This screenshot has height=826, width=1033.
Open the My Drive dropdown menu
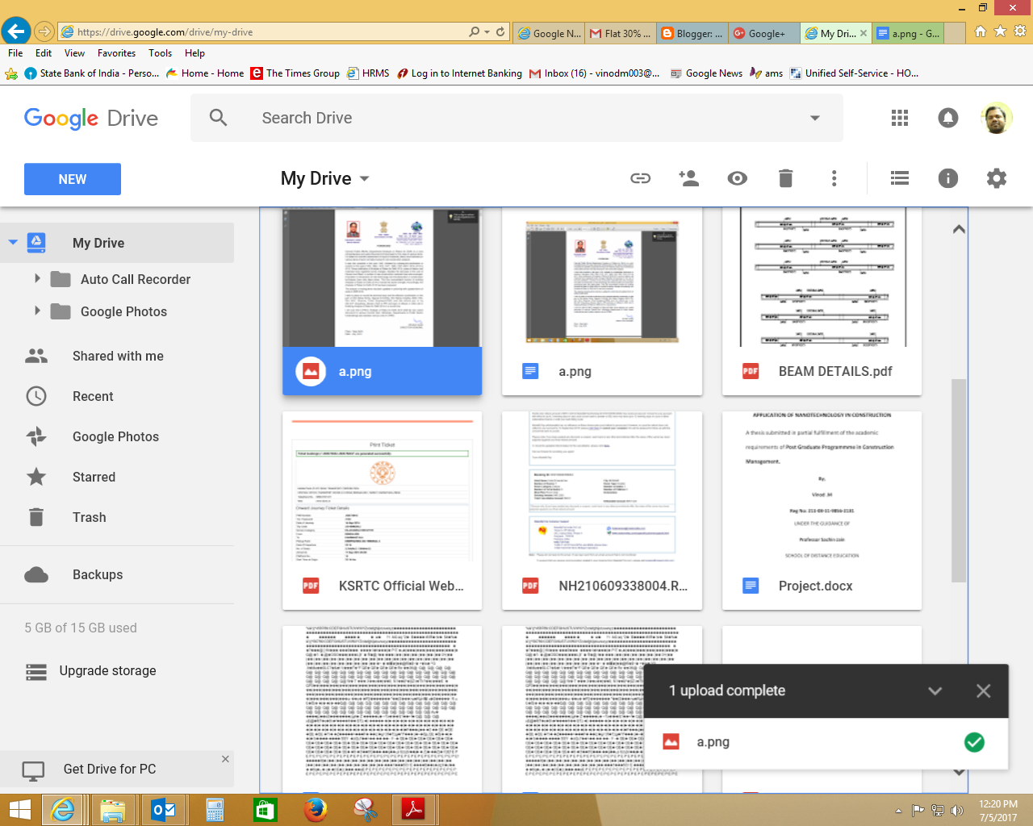coord(363,179)
